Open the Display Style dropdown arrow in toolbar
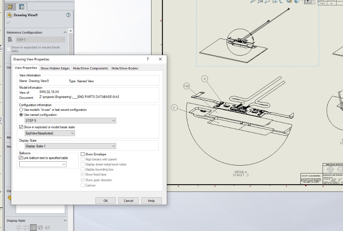The height and width of the screenshot is (231, 343). (302, 1)
